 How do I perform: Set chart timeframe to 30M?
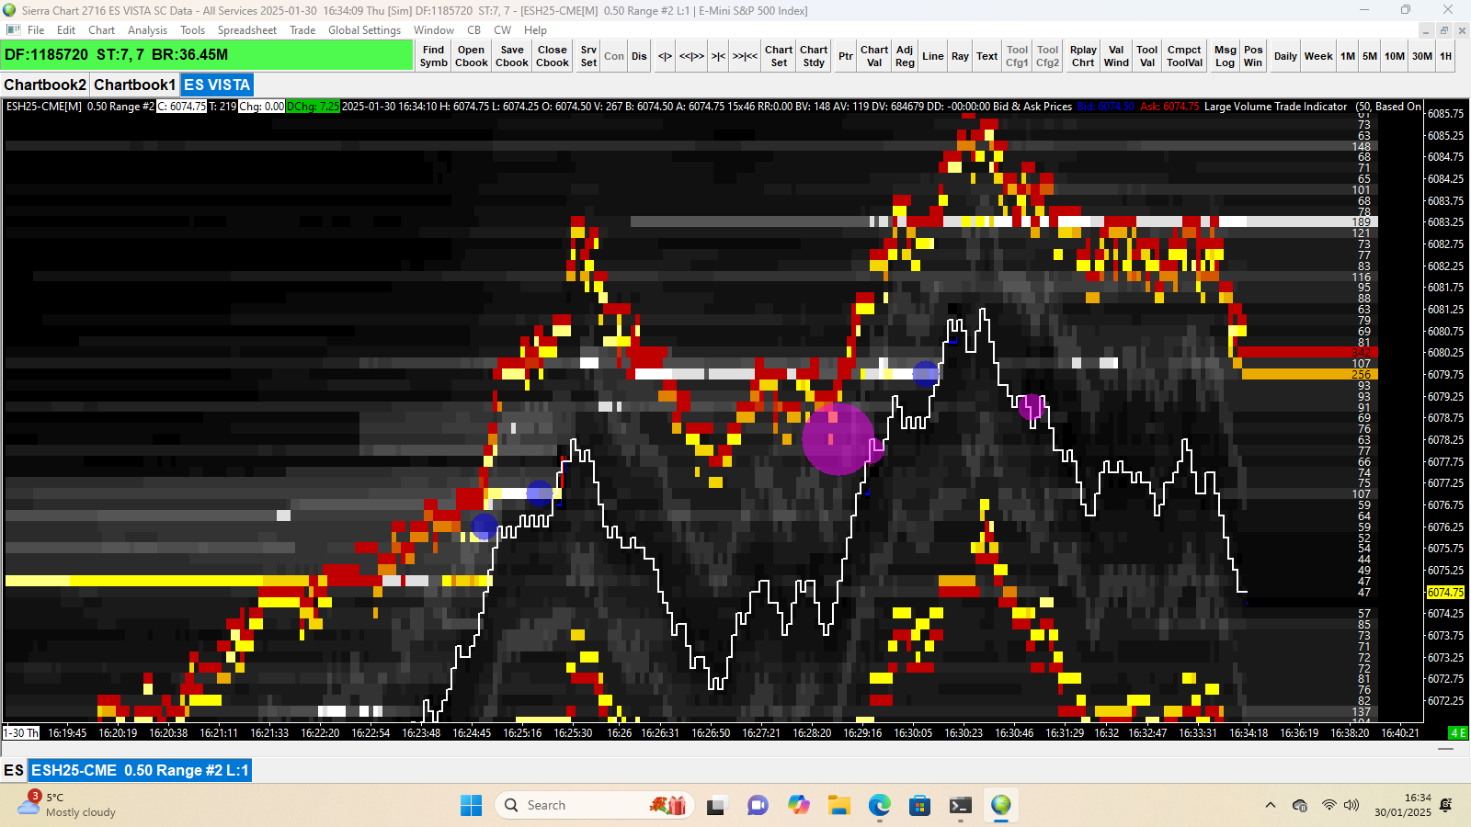(1422, 56)
